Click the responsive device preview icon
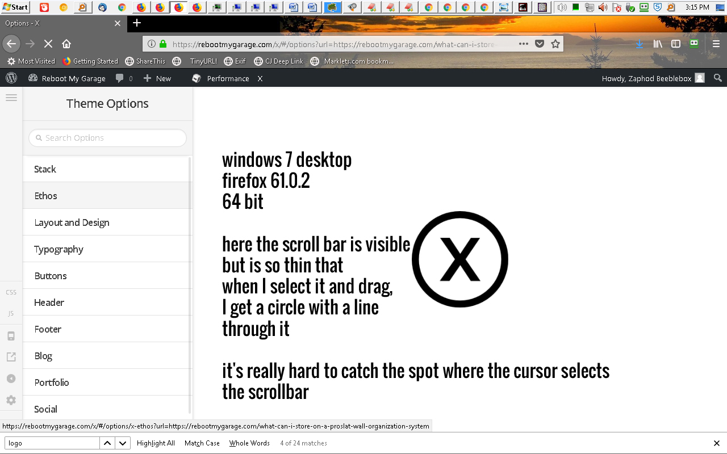Image resolution: width=727 pixels, height=454 pixels. pyautogui.click(x=11, y=336)
